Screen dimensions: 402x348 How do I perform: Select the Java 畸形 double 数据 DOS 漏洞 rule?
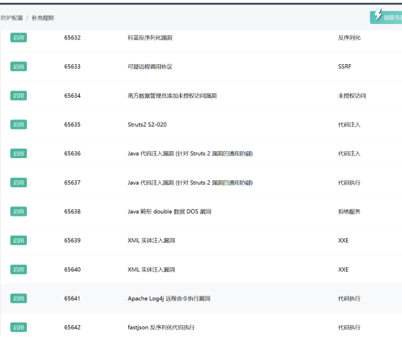pyautogui.click(x=169, y=212)
